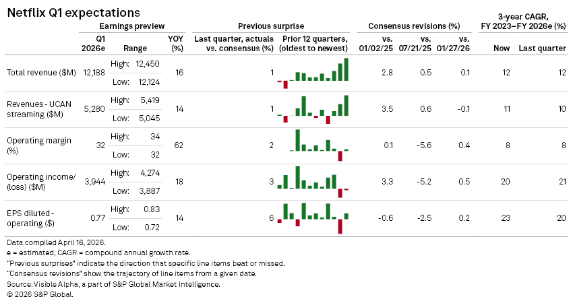The height and width of the screenshot is (305, 573).
Task: Click the UCAN streaming revenues sparkline chart
Action: (x=313, y=109)
